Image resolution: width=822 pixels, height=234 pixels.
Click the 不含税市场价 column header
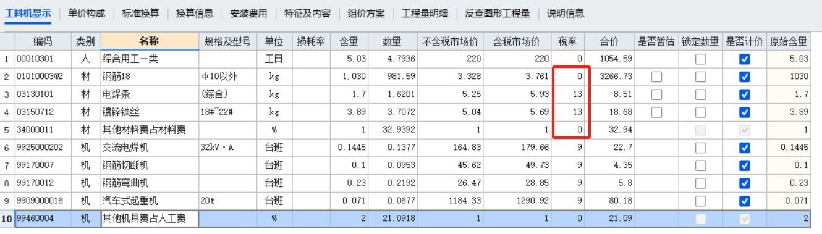tap(450, 41)
